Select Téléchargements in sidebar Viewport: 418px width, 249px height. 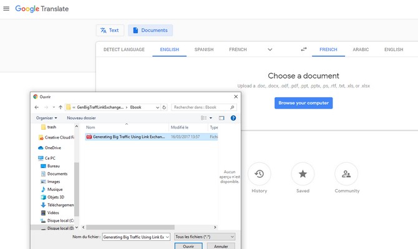(57, 205)
